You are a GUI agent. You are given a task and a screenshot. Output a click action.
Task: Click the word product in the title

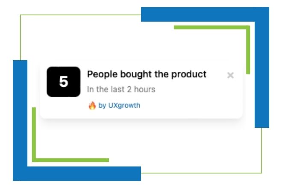[189, 75]
